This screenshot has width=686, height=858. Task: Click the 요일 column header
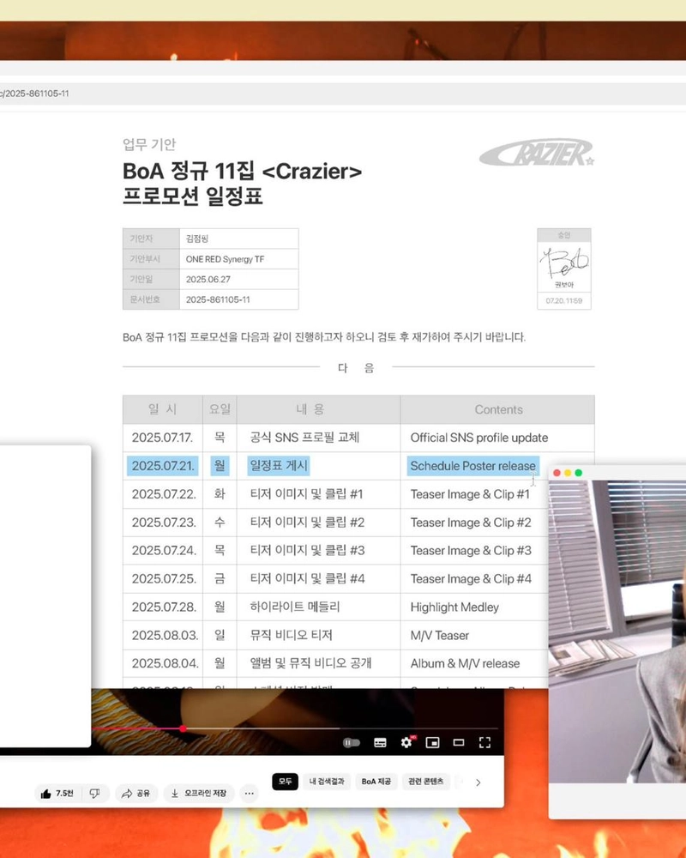coord(220,409)
